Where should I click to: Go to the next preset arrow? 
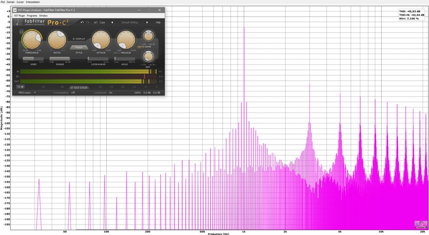[x=147, y=22]
